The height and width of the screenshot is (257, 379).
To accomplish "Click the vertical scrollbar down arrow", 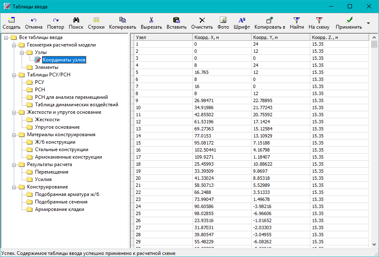I will (x=374, y=244).
